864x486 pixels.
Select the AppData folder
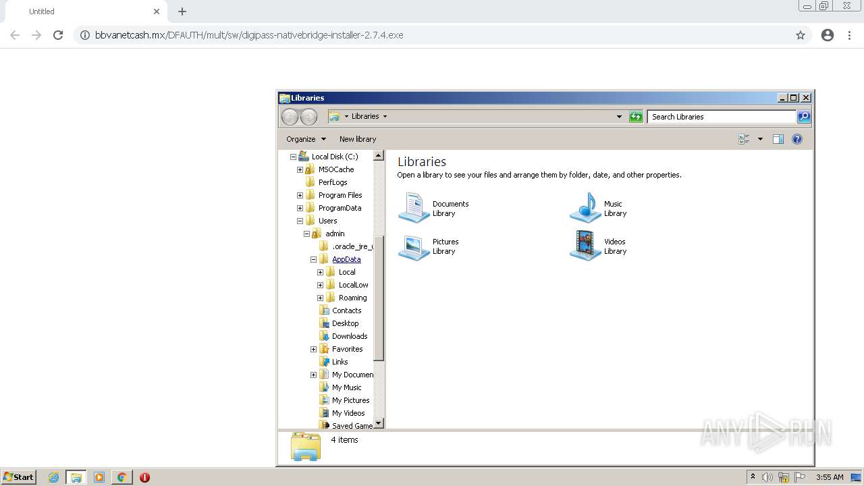(346, 259)
